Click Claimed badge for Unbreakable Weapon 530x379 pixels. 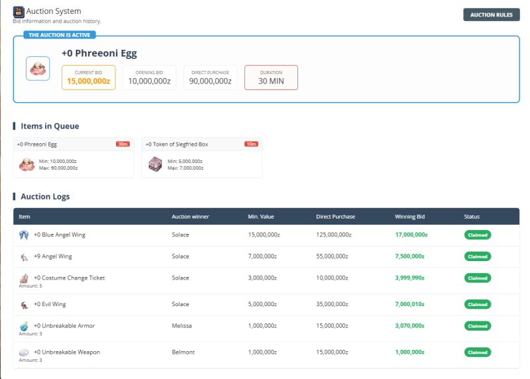(x=478, y=352)
